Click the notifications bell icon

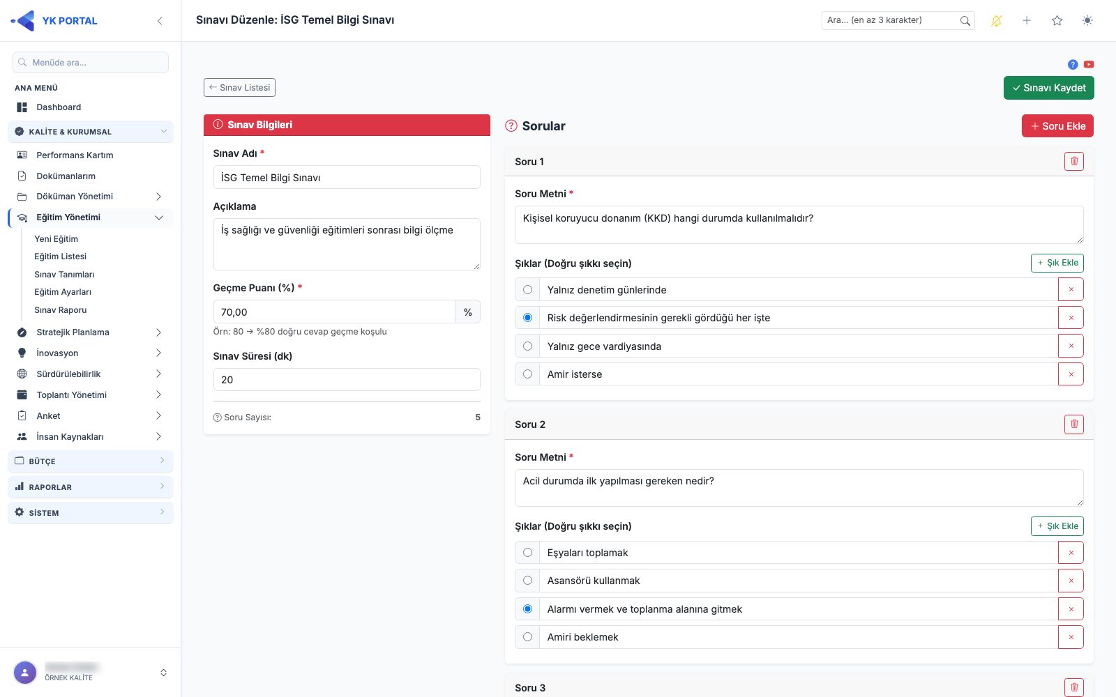996,21
